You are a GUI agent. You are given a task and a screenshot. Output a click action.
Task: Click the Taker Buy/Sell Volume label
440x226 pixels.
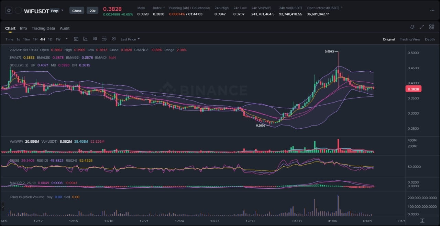27,197
